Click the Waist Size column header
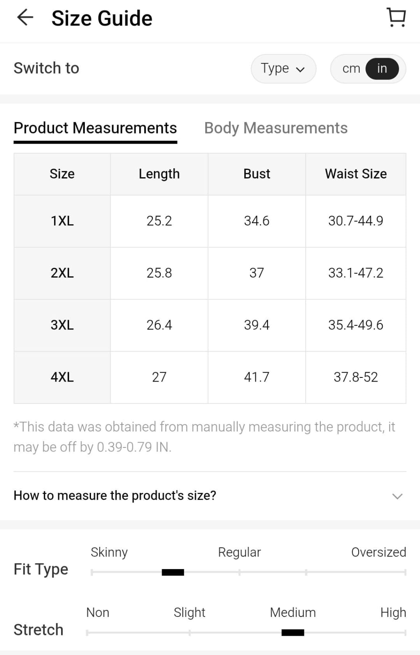 (356, 174)
